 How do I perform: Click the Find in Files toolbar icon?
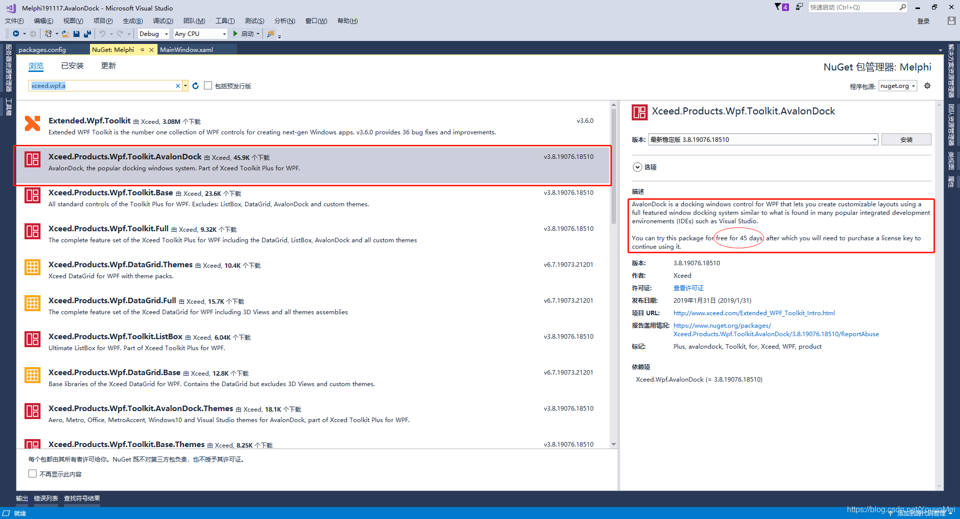270,33
